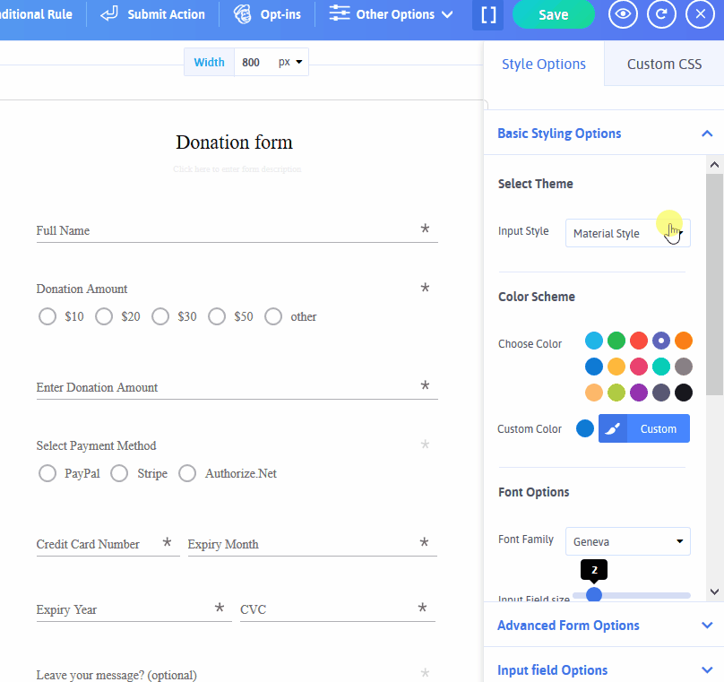Switch to the Custom CSS tab

pos(664,64)
